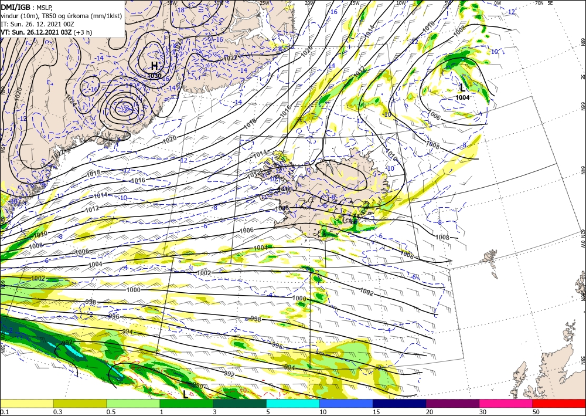Select the light green 0.5 legend swatch
This screenshot has width=586, height=416.
[133, 403]
